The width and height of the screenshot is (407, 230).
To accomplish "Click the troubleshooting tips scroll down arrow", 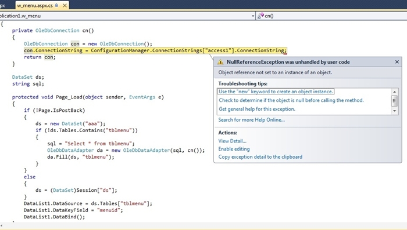I will (x=395, y=111).
